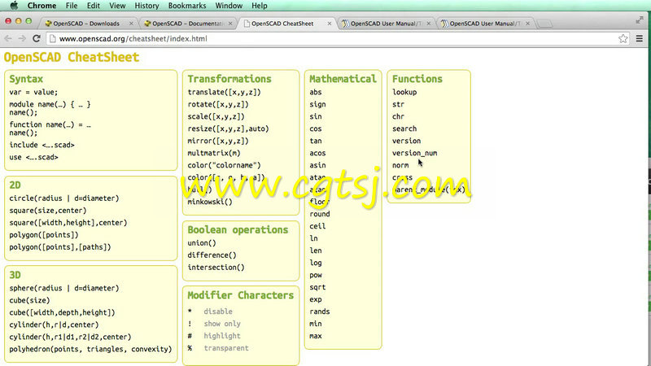Close the OpenSCAD – Downloads tab
651x366 pixels.
[131, 24]
